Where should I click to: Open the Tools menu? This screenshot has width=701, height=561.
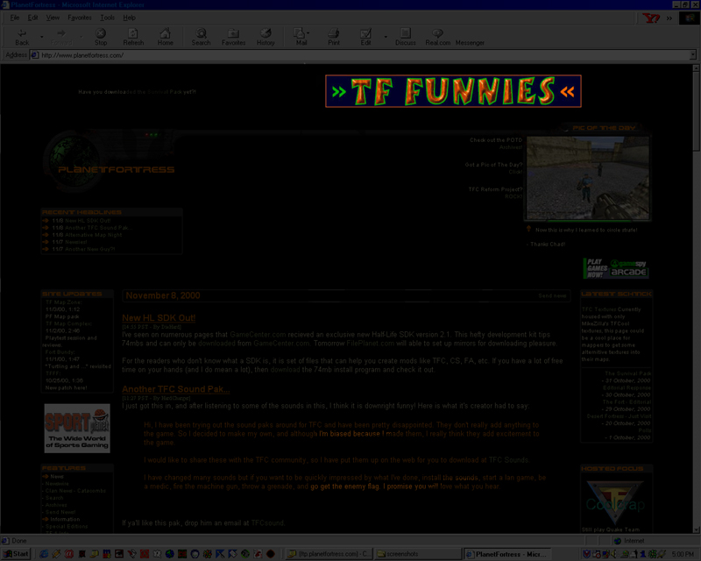107,18
